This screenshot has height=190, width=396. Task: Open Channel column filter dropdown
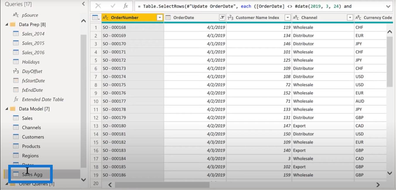(350, 18)
